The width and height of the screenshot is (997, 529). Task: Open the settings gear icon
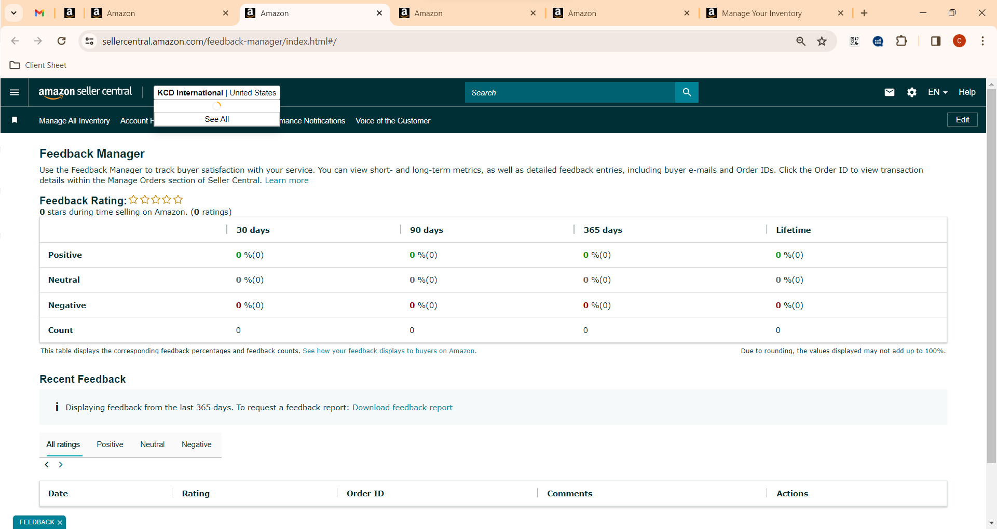[x=912, y=92]
